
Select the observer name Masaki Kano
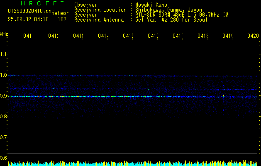coord(151,5)
